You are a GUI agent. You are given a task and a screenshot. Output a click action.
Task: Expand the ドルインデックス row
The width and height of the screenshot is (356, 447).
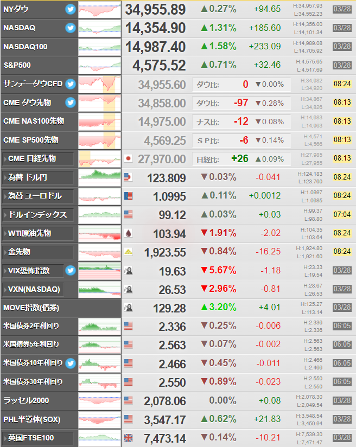click(x=37, y=215)
